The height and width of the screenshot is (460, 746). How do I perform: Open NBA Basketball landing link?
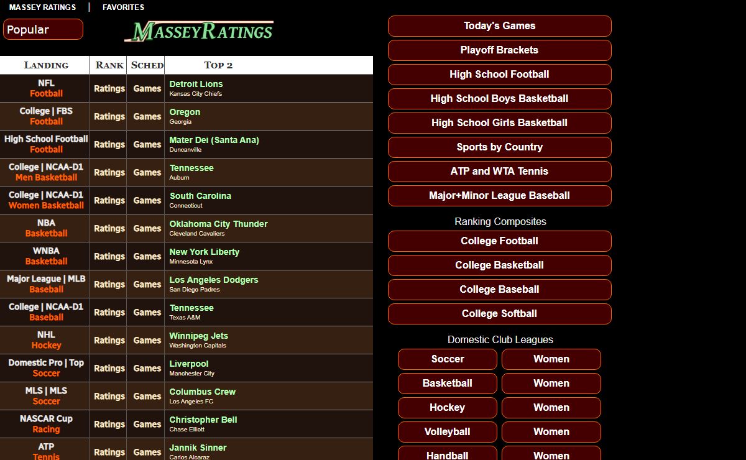tap(46, 228)
